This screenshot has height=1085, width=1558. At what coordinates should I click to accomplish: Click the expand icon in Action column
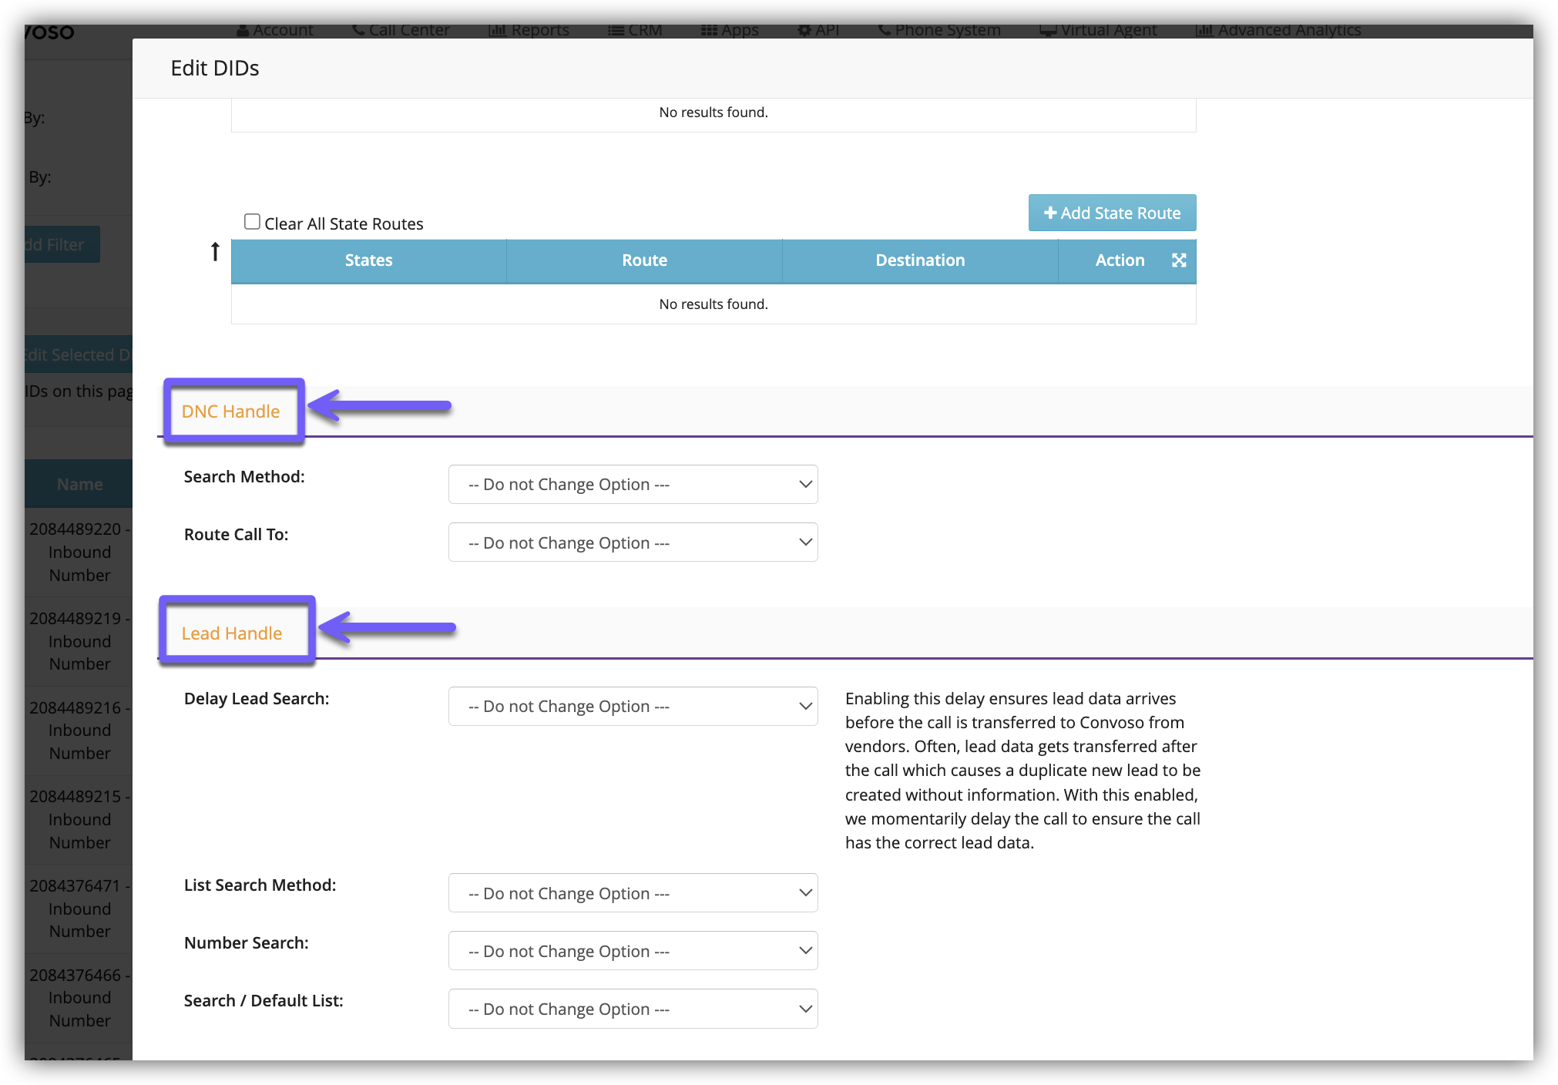point(1178,260)
